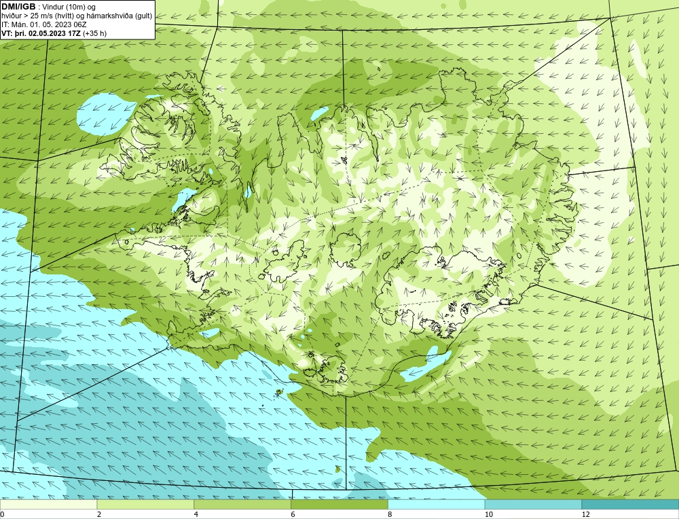Image resolution: width=679 pixels, height=519 pixels.
Task: Click the scale label '12'
Action: 586,514
